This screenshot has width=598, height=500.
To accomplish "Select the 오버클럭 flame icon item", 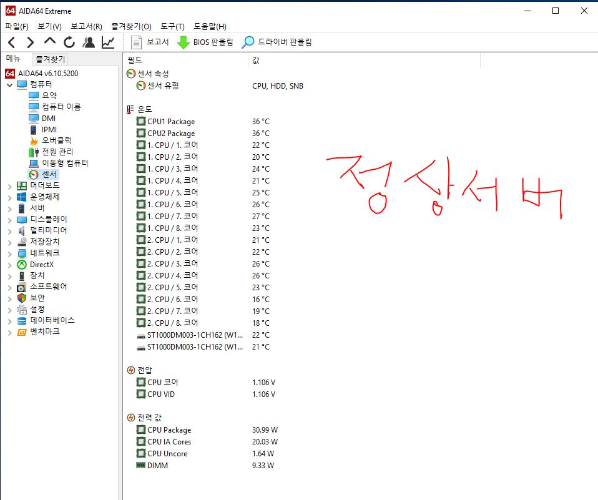I will click(34, 140).
